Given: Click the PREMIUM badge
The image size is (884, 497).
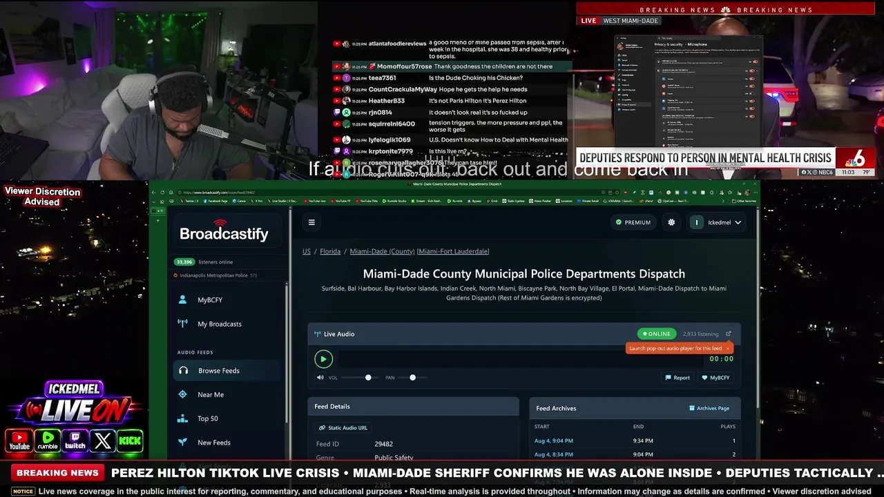Looking at the screenshot, I should point(633,222).
